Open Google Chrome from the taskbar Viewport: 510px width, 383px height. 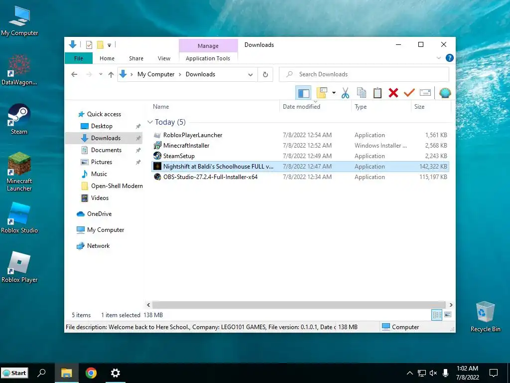pyautogui.click(x=91, y=373)
